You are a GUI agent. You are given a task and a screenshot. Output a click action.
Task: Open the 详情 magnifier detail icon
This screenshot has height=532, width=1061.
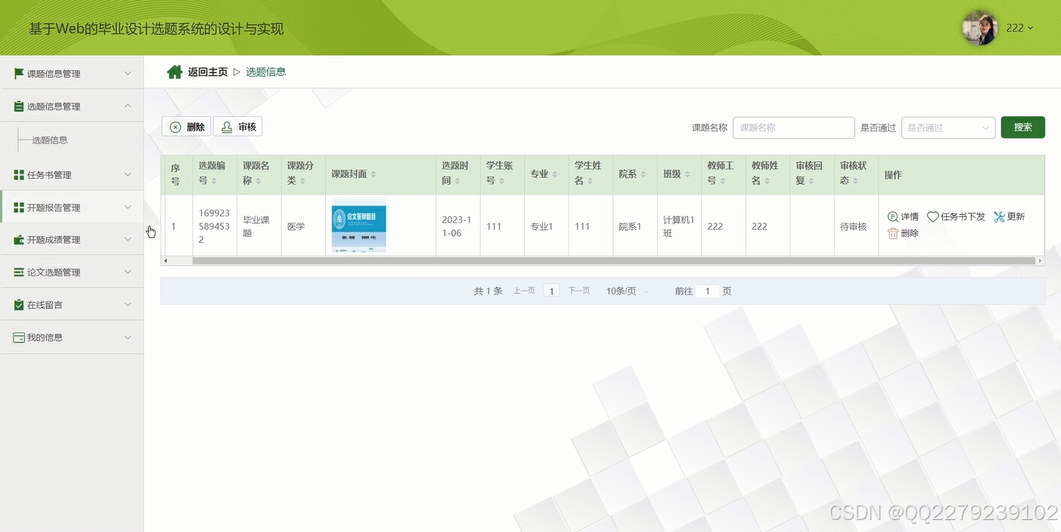(x=892, y=216)
